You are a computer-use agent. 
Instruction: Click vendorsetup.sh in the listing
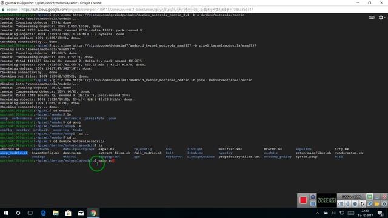coord(349,153)
